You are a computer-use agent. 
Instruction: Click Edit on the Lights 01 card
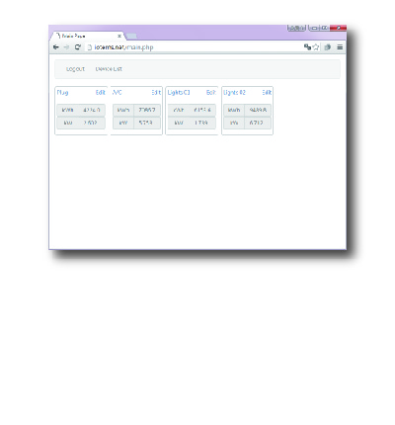pos(211,93)
